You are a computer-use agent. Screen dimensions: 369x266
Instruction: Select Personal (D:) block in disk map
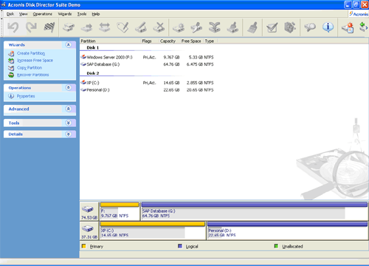coord(287,231)
